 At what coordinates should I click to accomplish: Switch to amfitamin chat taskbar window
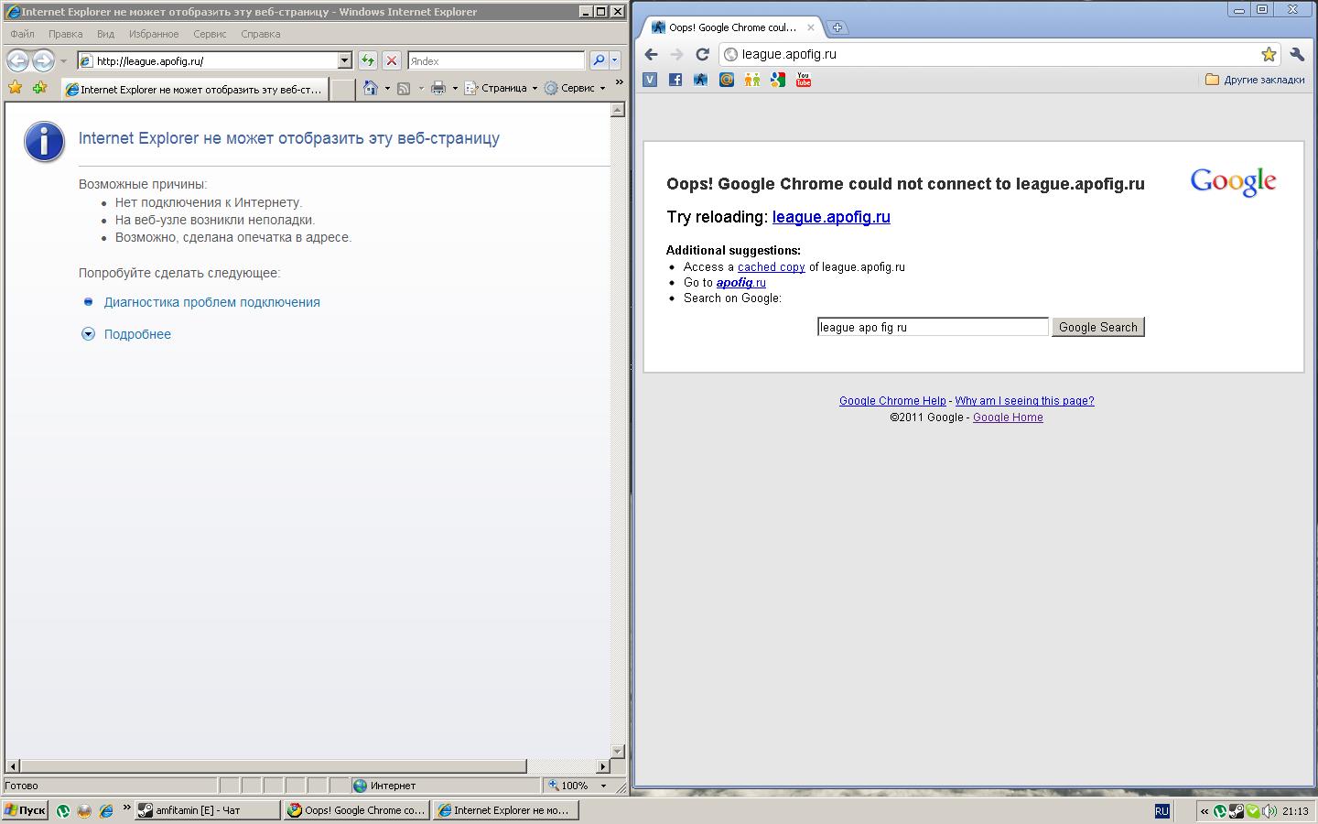pyautogui.click(x=207, y=810)
